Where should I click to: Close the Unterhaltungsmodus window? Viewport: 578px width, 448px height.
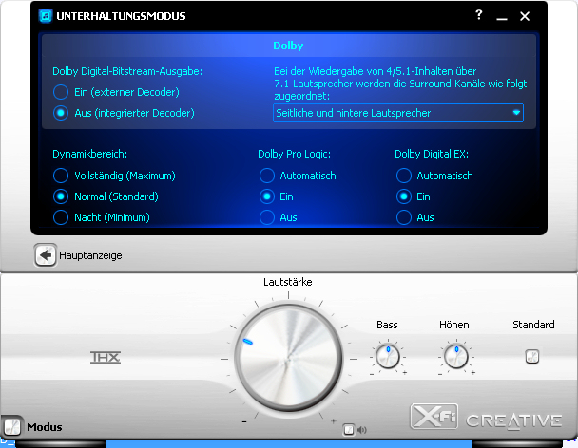pos(525,16)
